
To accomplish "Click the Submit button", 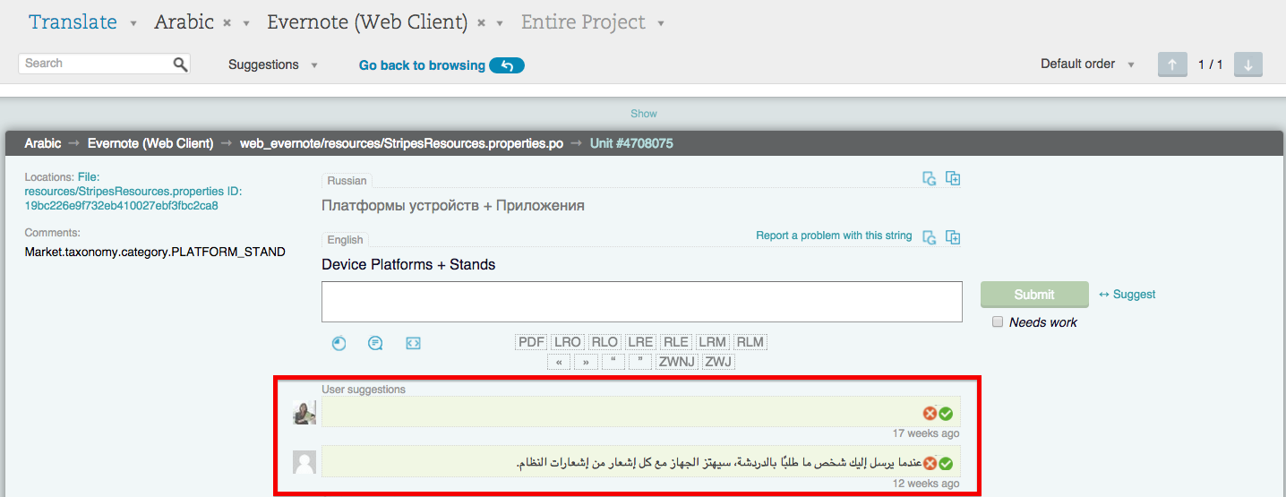I will (x=1034, y=295).
